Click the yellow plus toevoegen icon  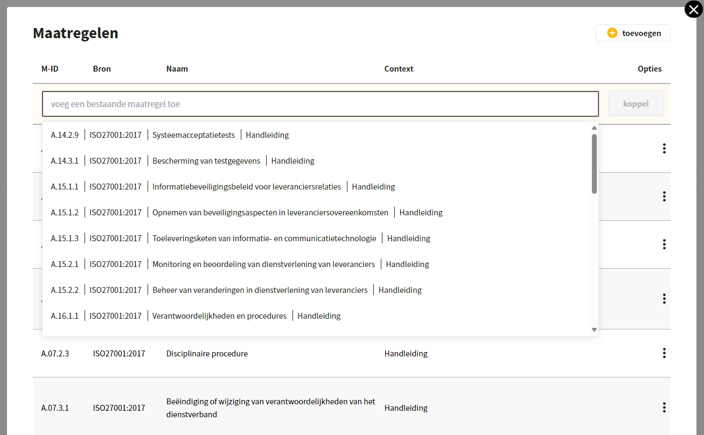coord(612,33)
